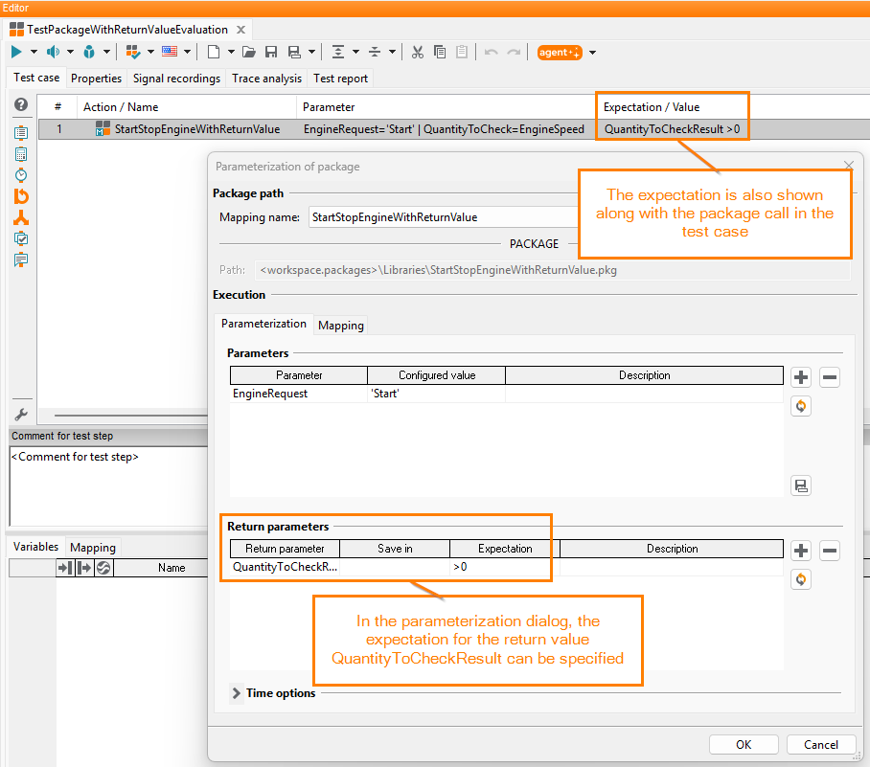Select the calculator test step icon in sidebar

[x=21, y=154]
